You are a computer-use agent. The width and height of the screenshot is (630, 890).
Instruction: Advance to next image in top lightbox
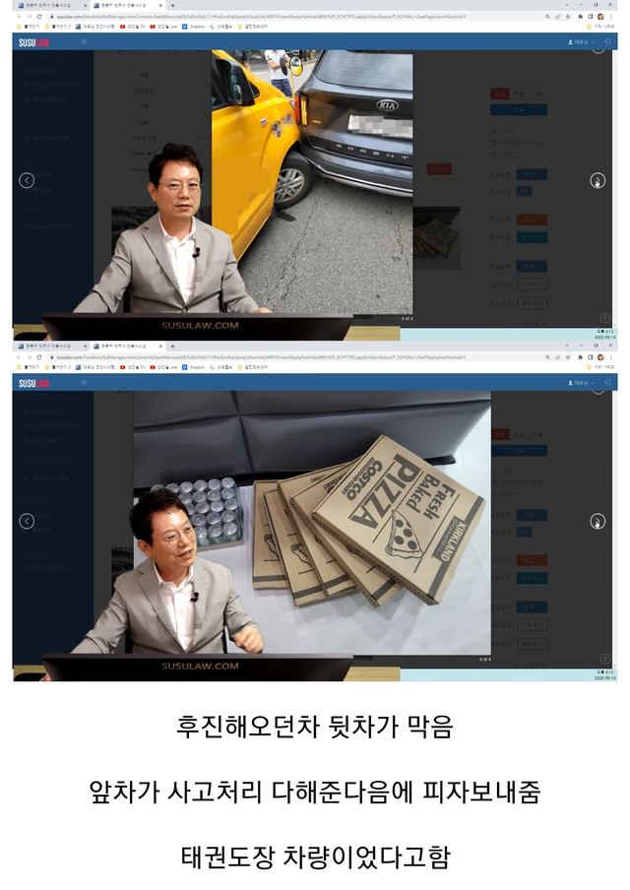click(597, 180)
